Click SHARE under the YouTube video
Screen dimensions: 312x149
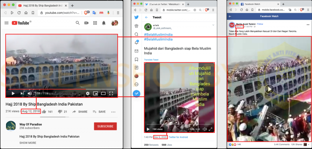coord(80,112)
